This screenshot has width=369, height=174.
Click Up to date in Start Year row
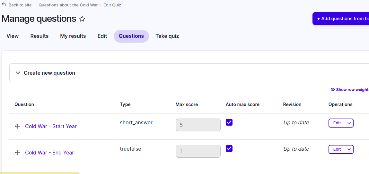[296, 122]
